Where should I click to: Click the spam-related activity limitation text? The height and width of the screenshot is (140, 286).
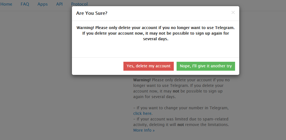pos(181,122)
